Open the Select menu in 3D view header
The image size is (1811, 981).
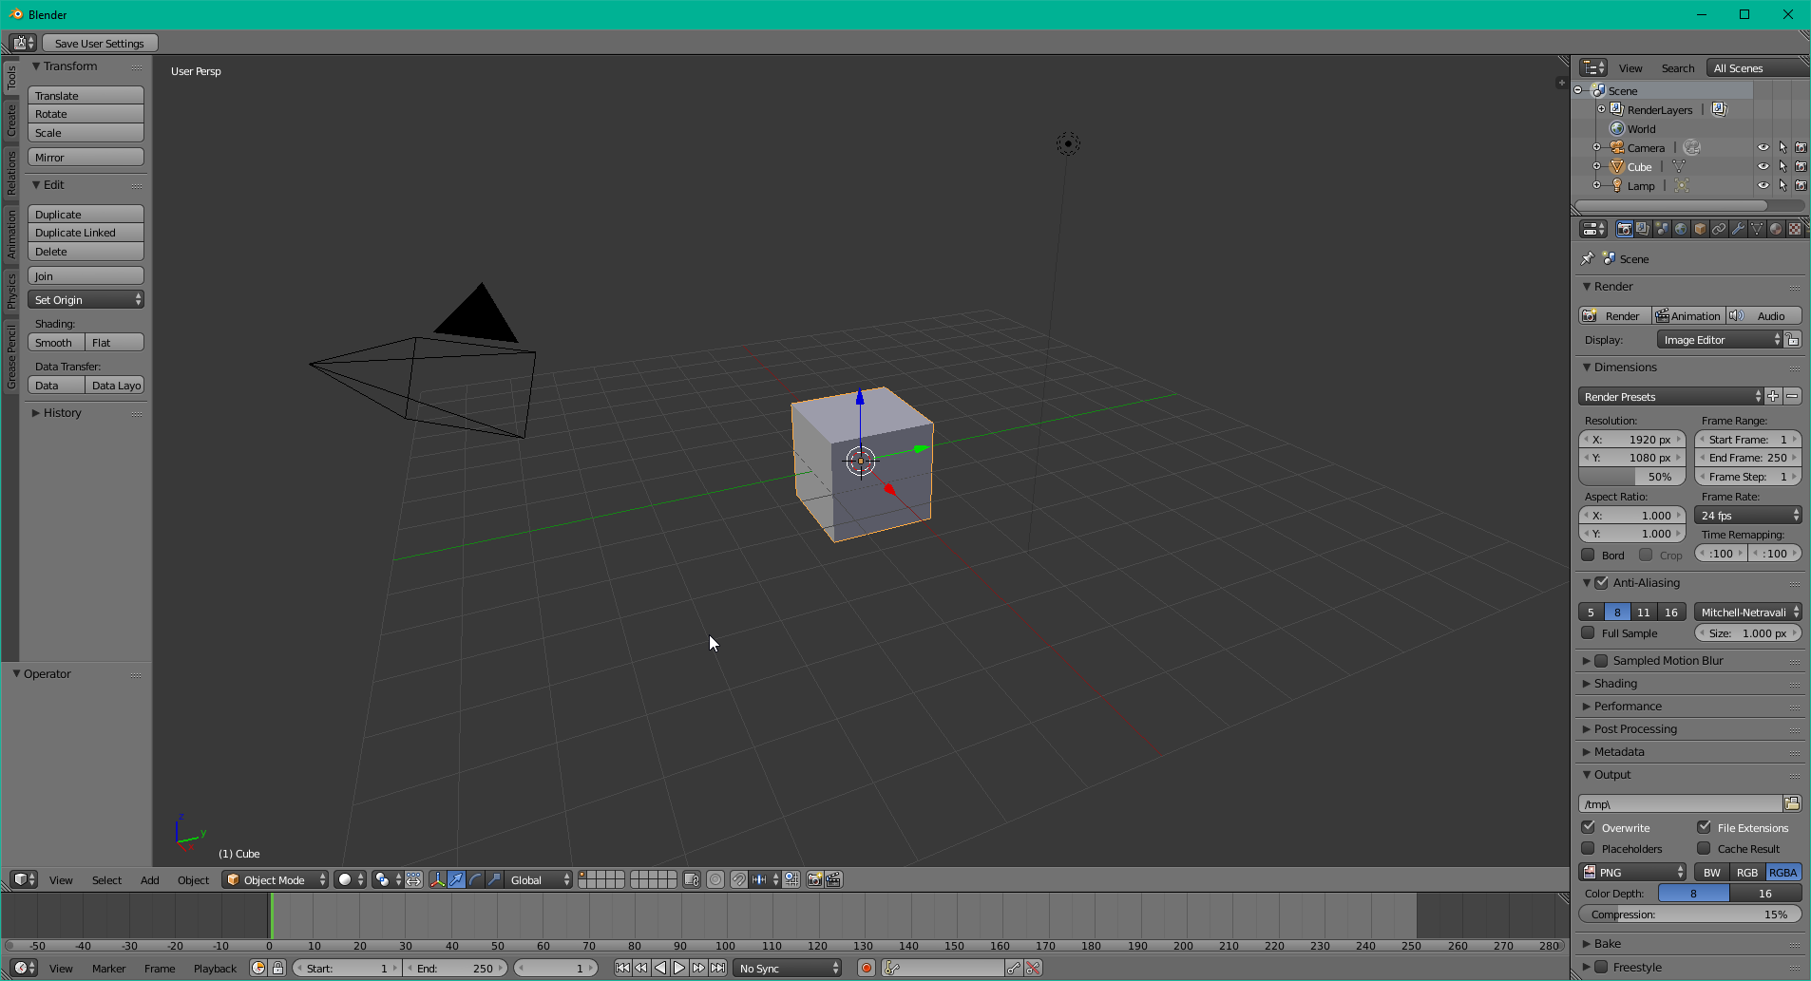[106, 879]
